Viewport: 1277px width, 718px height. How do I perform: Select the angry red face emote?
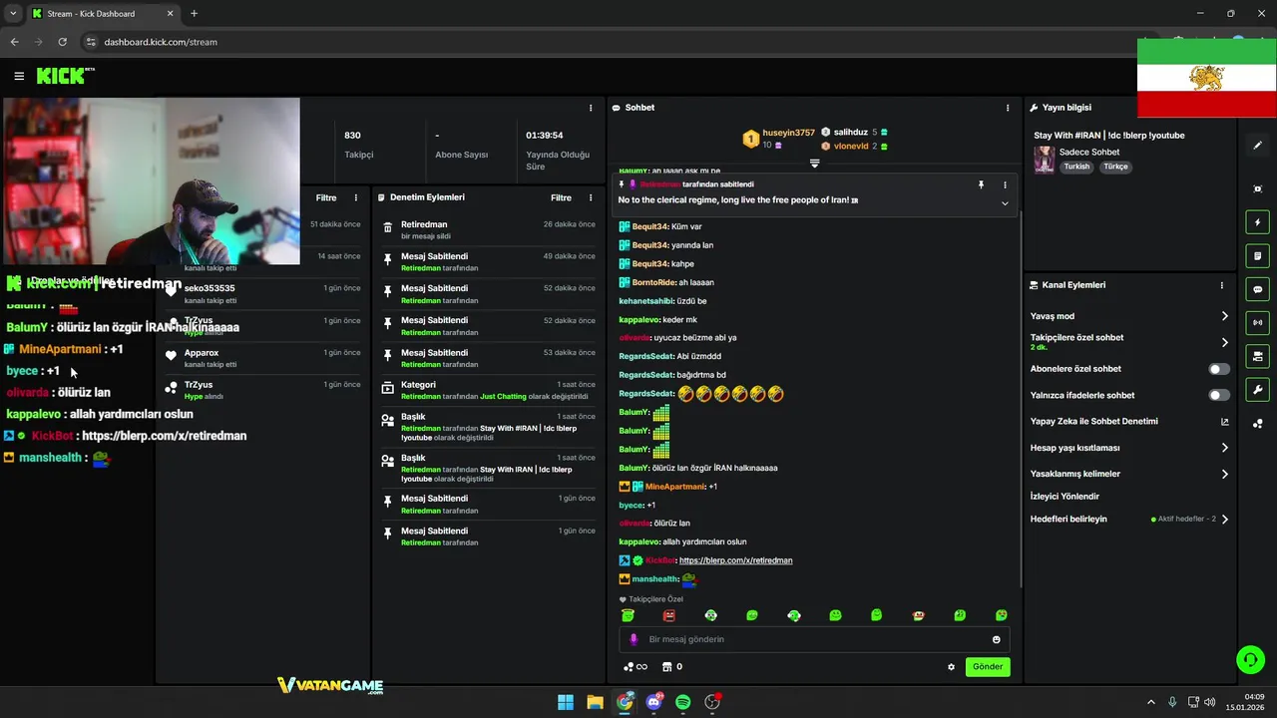pos(669,615)
